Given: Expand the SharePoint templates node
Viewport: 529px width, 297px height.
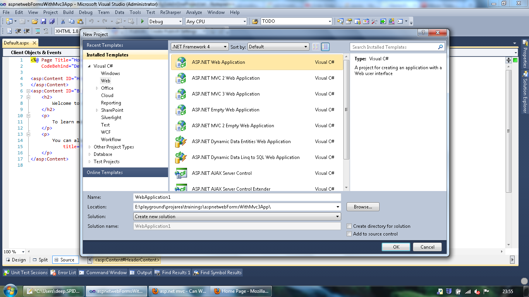Looking at the screenshot, I should (97, 110).
